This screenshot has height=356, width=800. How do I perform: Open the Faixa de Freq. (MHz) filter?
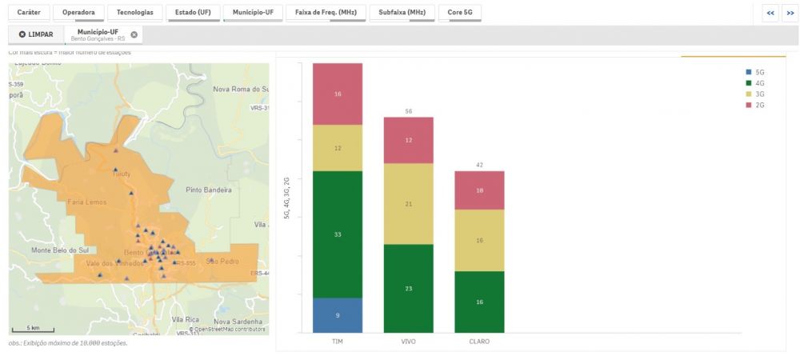click(326, 12)
